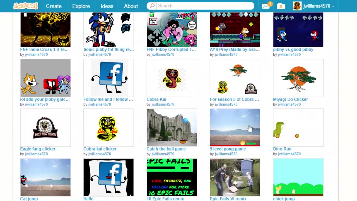The image size is (357, 201).
Task: Click the Hello project title link
Action: 88,199
